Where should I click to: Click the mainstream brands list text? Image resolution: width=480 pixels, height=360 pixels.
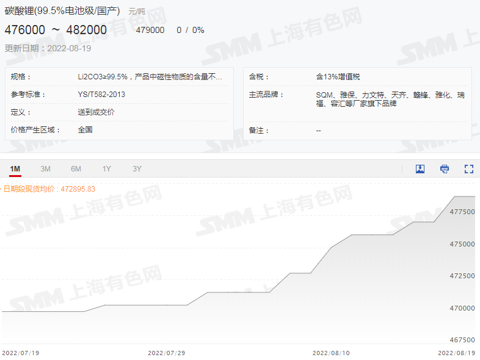390,99
